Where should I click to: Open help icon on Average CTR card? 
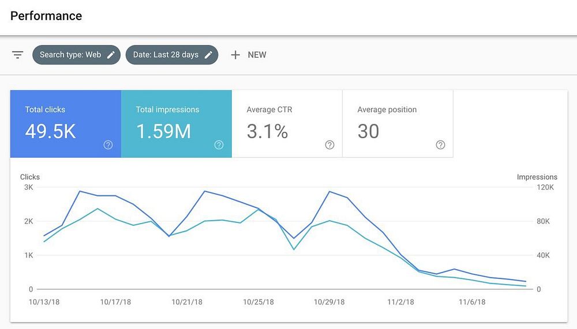coord(329,145)
